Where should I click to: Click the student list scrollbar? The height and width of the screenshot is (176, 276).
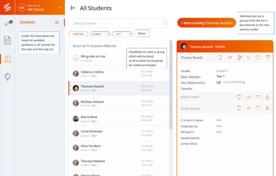(171, 85)
